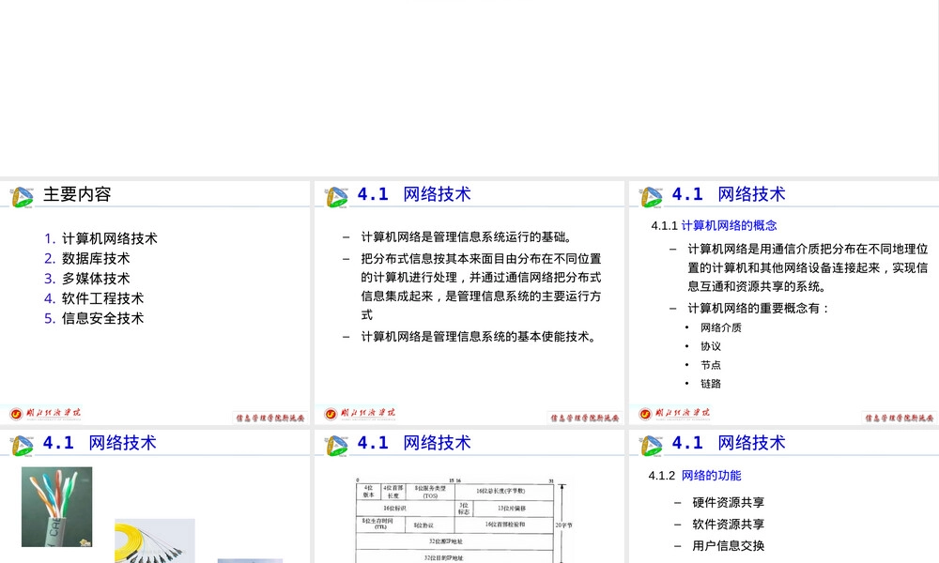
Task: Select sub-bullet 网络介质
Action: [721, 327]
